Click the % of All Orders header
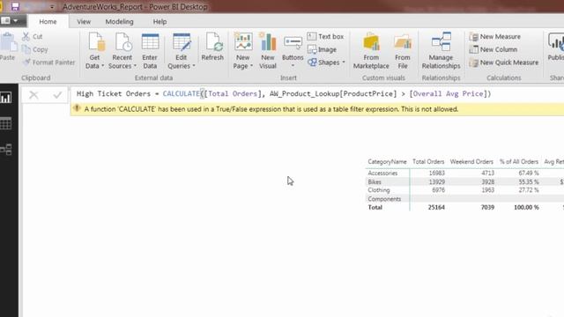The image size is (564, 317). coord(519,162)
